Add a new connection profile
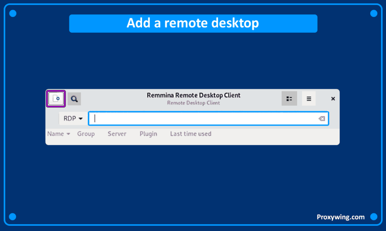The image size is (386, 231). point(56,99)
